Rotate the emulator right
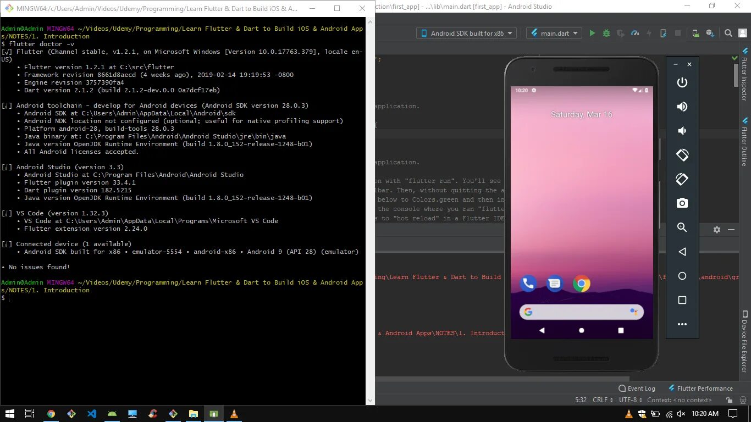Image resolution: width=751 pixels, height=422 pixels. (682, 179)
